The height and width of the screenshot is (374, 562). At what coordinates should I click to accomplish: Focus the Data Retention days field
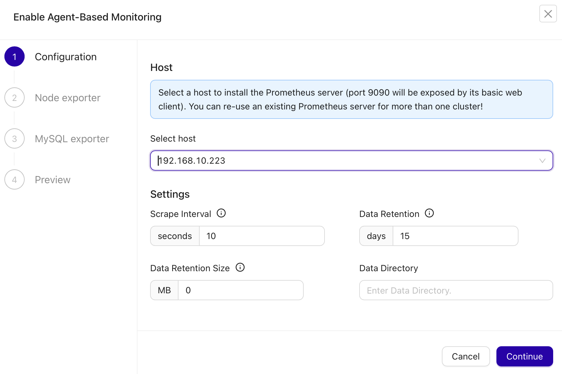click(455, 236)
